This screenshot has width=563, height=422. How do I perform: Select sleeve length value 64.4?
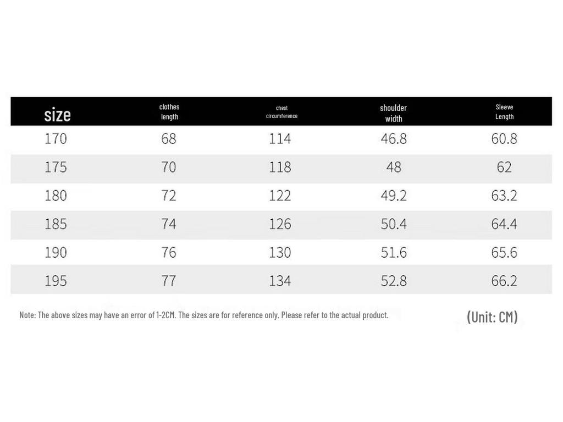[504, 224]
